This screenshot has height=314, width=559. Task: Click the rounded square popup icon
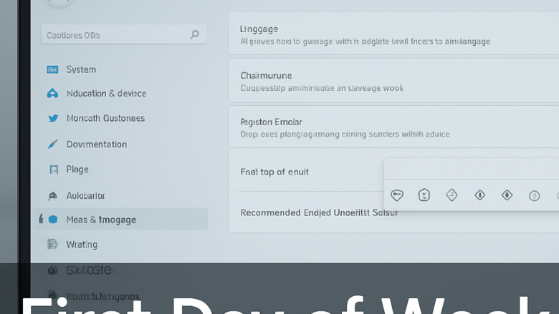pos(424,195)
